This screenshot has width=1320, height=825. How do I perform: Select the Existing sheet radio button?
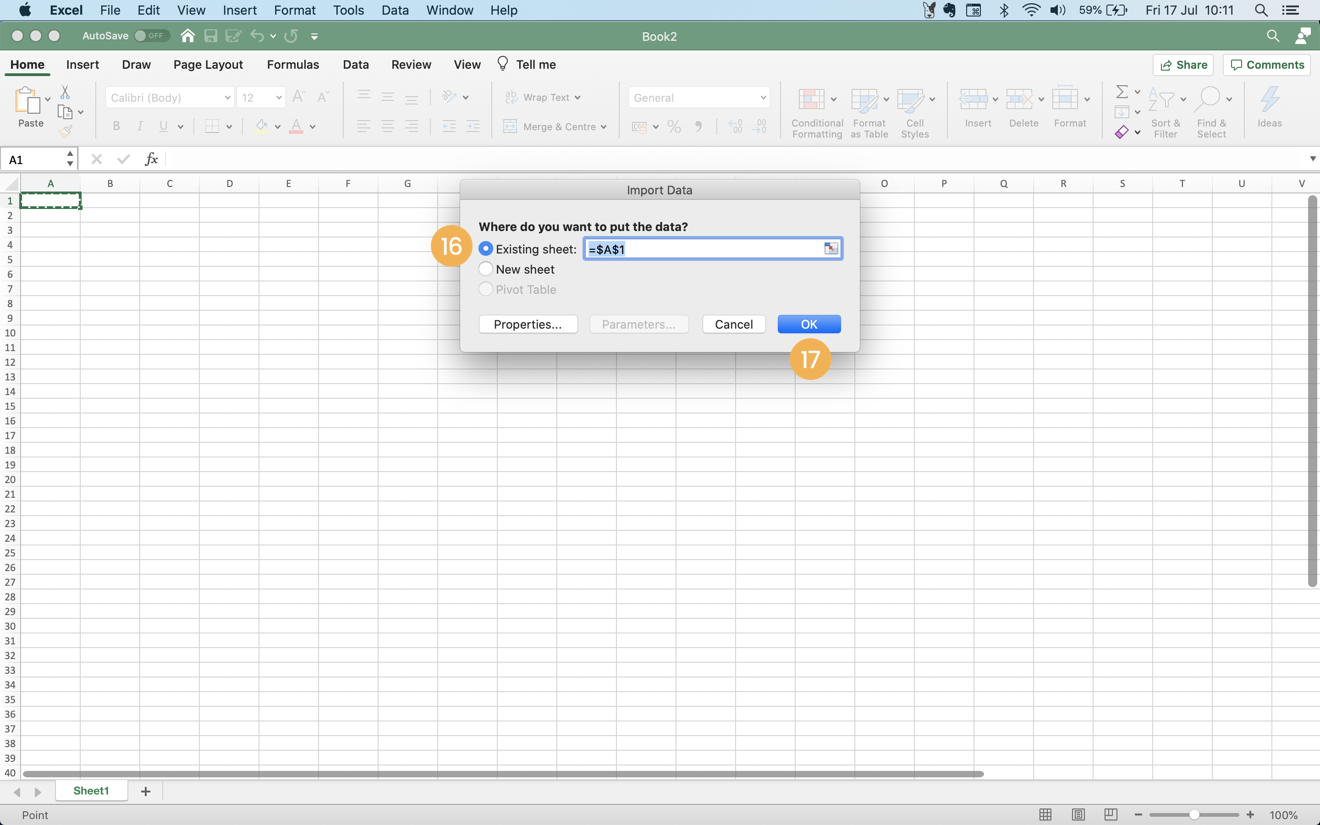pos(485,249)
